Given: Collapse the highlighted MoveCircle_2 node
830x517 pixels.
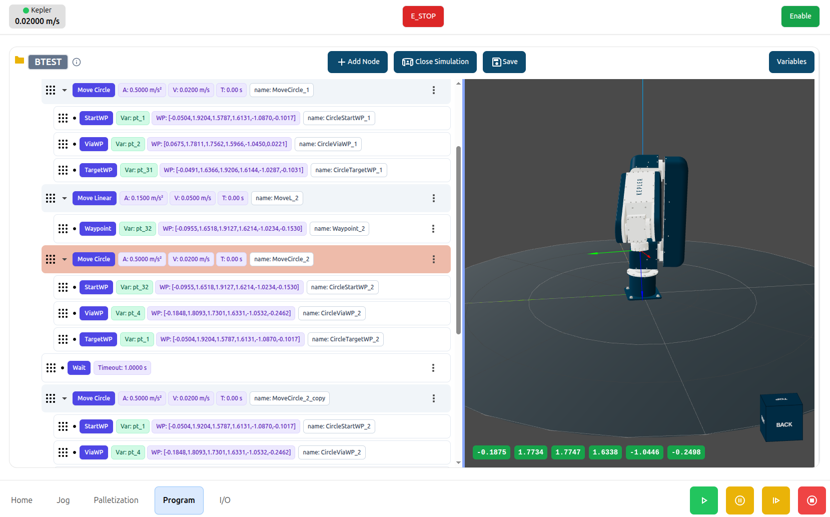Looking at the screenshot, I should pos(65,259).
